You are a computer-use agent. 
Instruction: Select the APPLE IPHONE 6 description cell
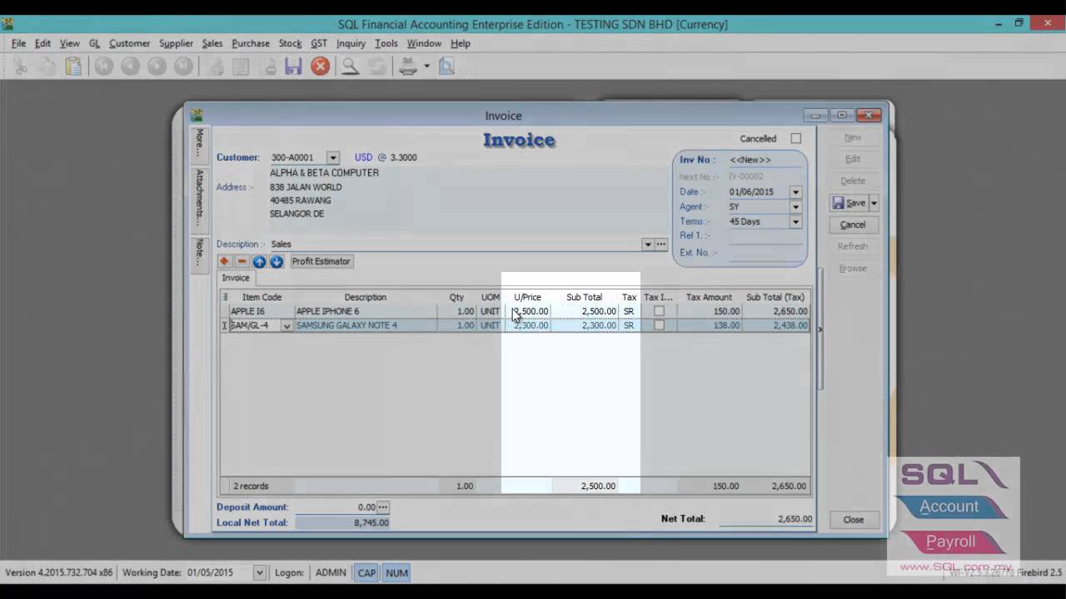(366, 311)
